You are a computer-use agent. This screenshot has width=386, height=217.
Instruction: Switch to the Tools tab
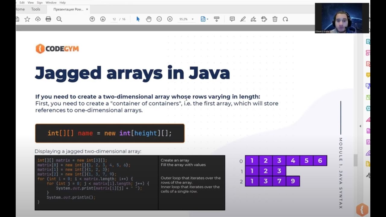(36, 9)
